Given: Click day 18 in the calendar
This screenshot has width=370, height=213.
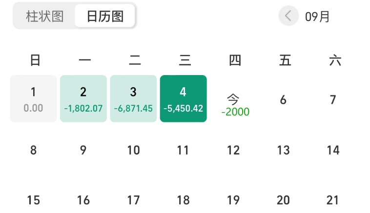Looking at the screenshot, I should coord(184,200).
